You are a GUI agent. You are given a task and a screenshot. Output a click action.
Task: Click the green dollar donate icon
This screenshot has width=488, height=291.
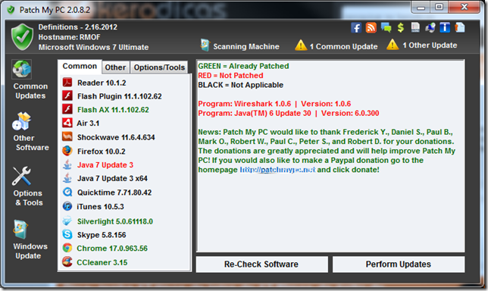(x=401, y=28)
